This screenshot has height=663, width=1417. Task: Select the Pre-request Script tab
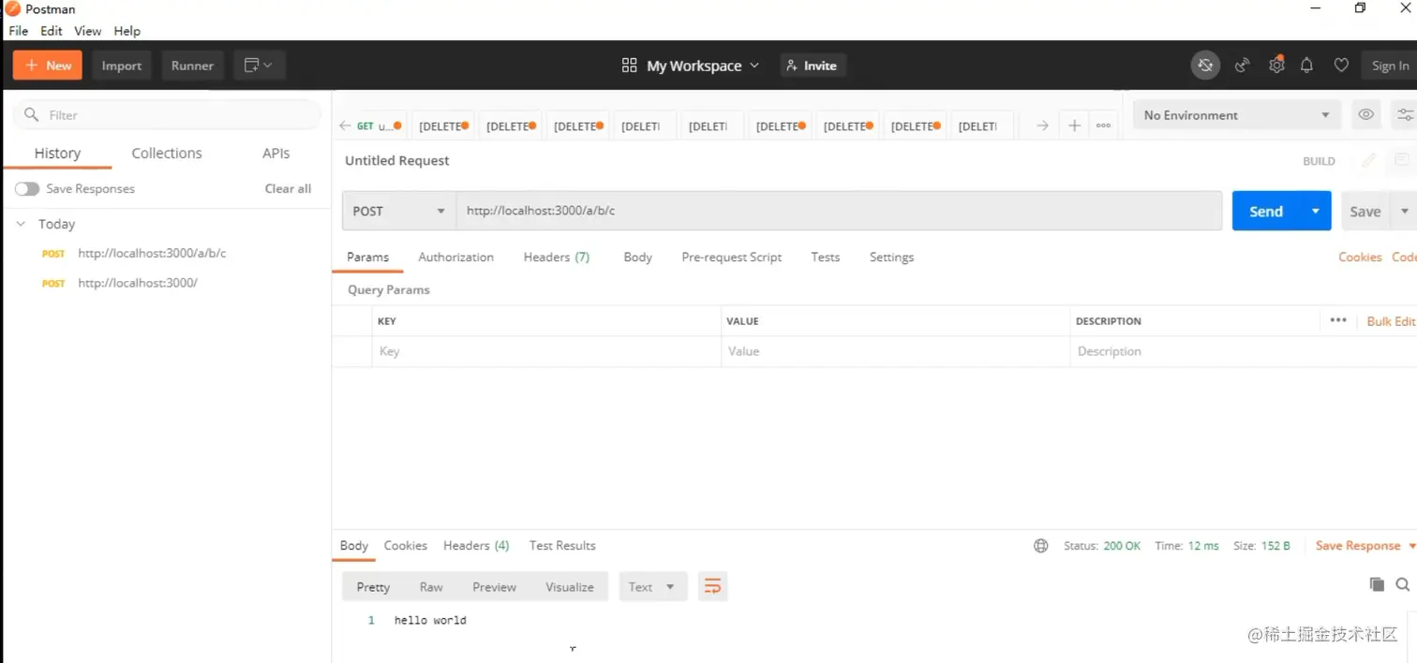point(731,258)
